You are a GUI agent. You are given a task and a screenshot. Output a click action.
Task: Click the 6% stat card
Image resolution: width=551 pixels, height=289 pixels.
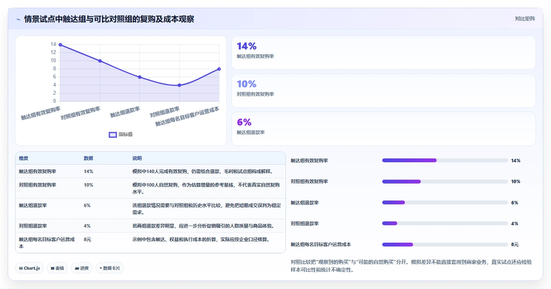(x=384, y=129)
